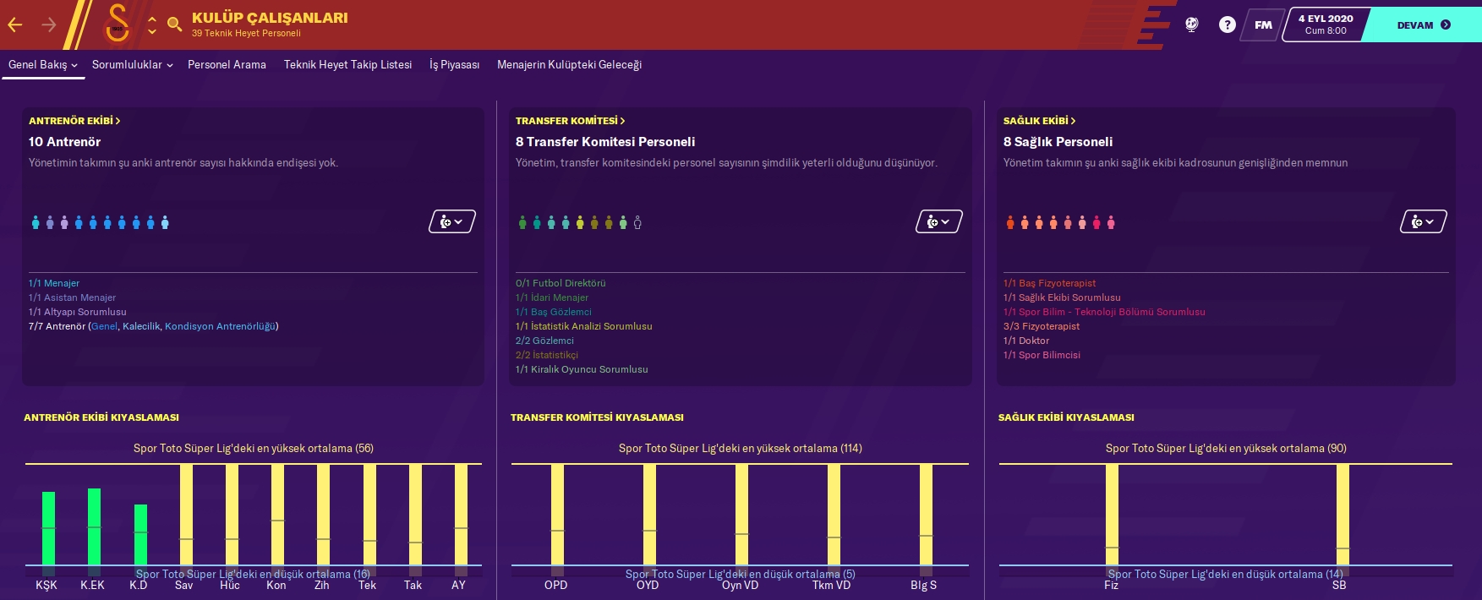Click the FM menu logo
1482x600 pixels.
tap(1263, 25)
